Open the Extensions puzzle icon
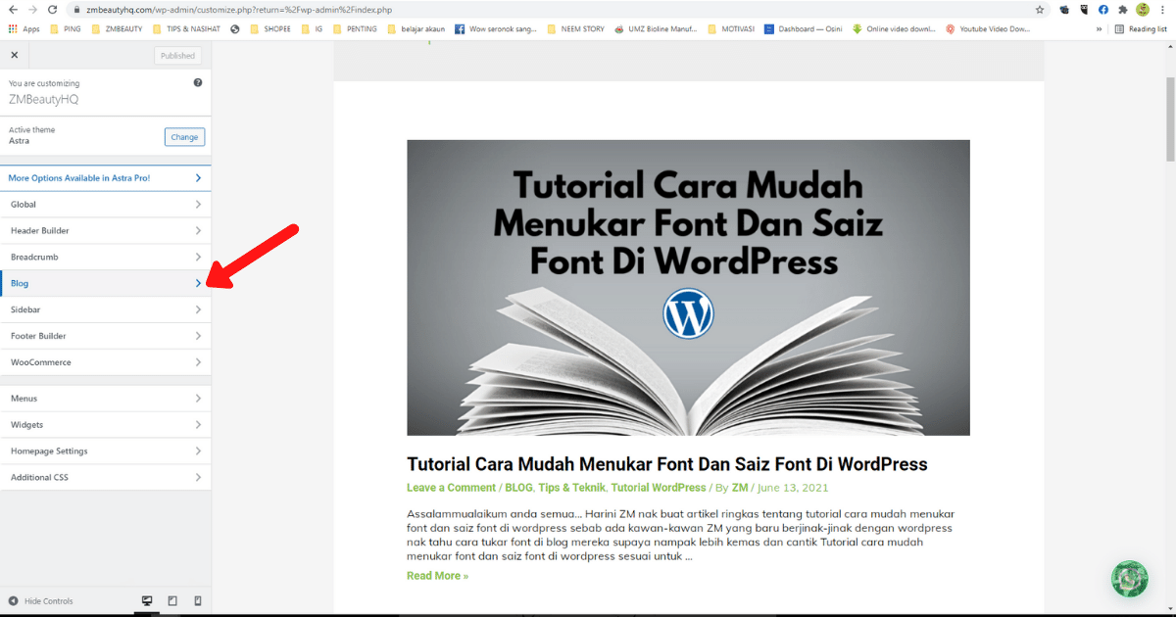The width and height of the screenshot is (1176, 617). [x=1123, y=9]
